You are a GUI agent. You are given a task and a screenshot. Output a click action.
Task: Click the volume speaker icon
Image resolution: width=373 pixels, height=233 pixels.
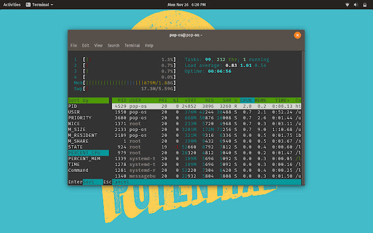[356, 5]
